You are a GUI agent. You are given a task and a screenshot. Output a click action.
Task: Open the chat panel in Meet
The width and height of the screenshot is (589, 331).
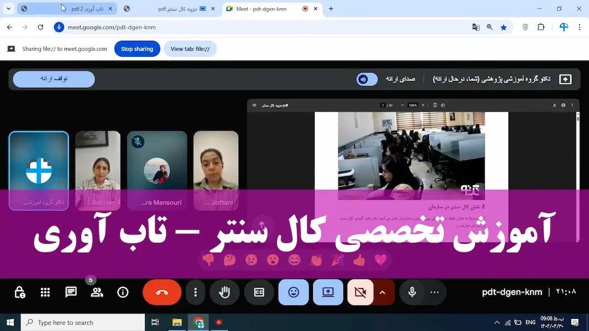tap(71, 292)
